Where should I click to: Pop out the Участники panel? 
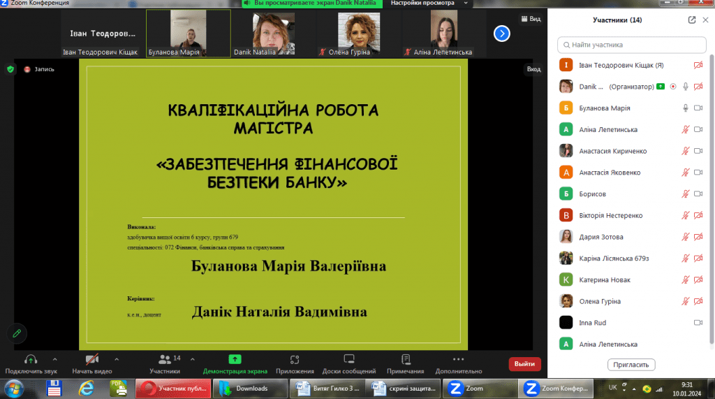[x=691, y=20]
